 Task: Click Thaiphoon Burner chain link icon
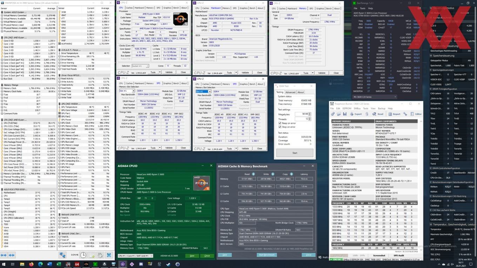coord(333,114)
